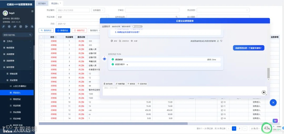Click the assistant question input box
Screen dimensions: 284x134
(x=185, y=91)
